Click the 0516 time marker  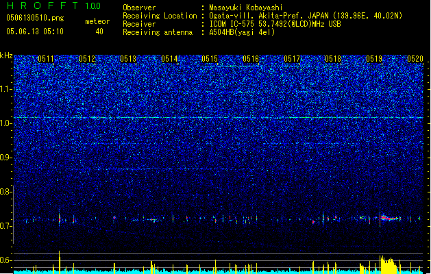[251, 59]
